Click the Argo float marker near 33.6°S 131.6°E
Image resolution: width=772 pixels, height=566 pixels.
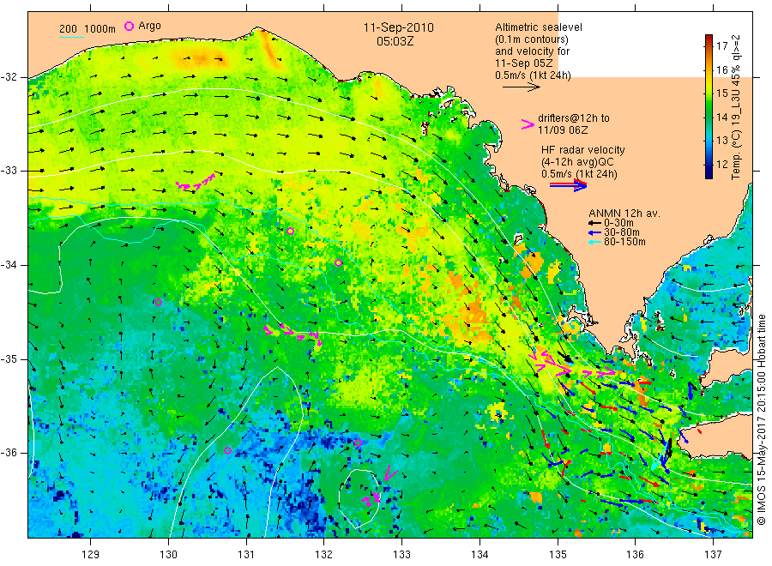(291, 232)
